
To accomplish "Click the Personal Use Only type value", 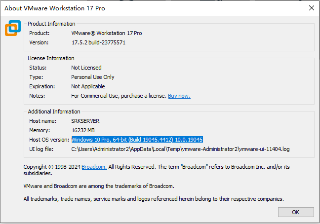I will pyautogui.click(x=93, y=77).
